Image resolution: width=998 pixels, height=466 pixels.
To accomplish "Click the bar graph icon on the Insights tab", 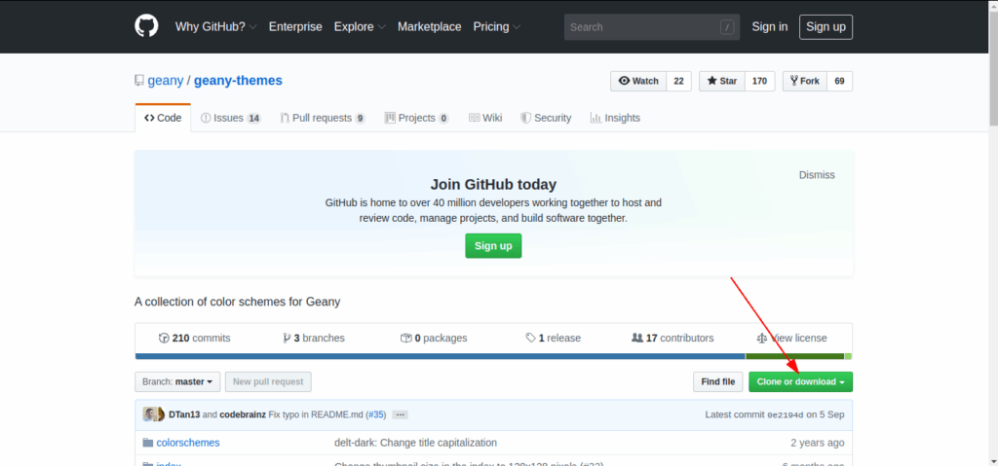I will click(x=595, y=118).
